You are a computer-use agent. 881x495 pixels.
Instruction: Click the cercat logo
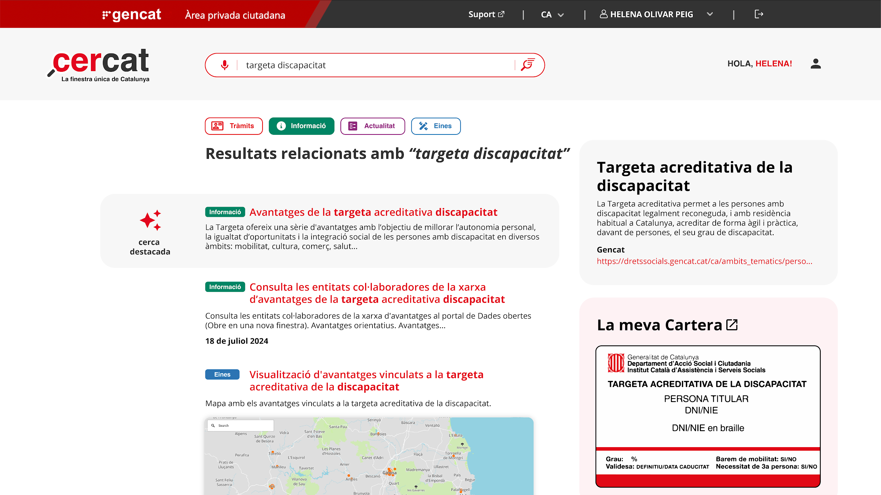coord(99,65)
